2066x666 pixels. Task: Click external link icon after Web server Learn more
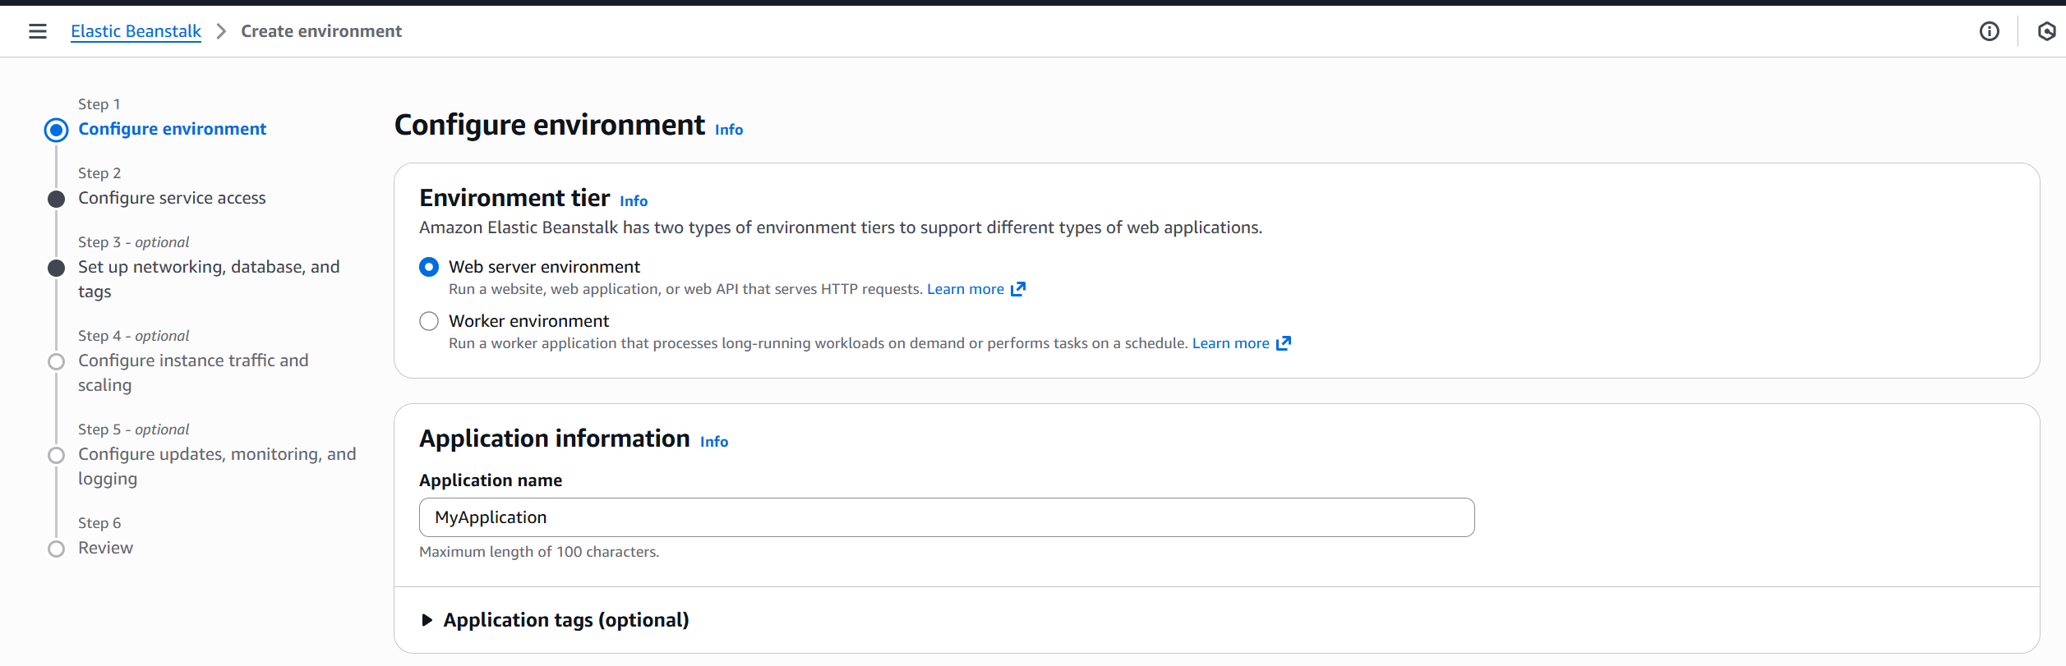click(x=1018, y=289)
